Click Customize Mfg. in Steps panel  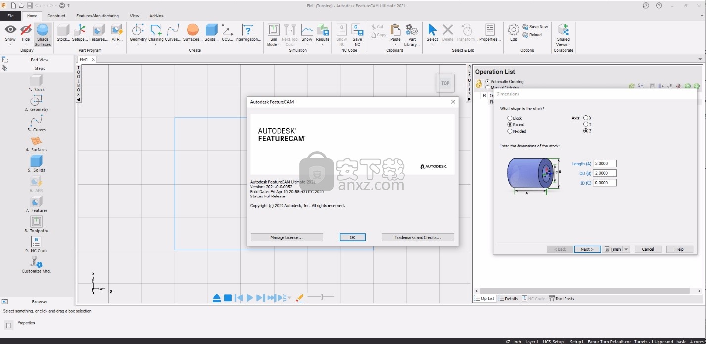(37, 265)
